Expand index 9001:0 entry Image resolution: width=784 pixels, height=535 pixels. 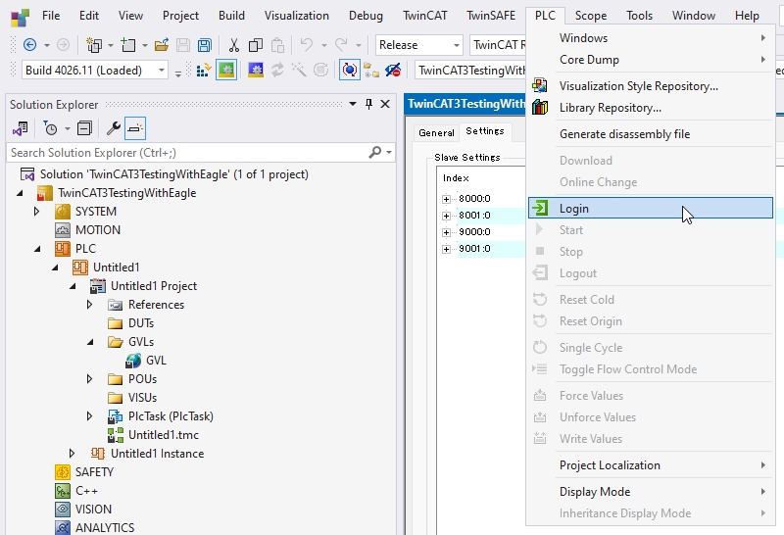[x=446, y=249]
